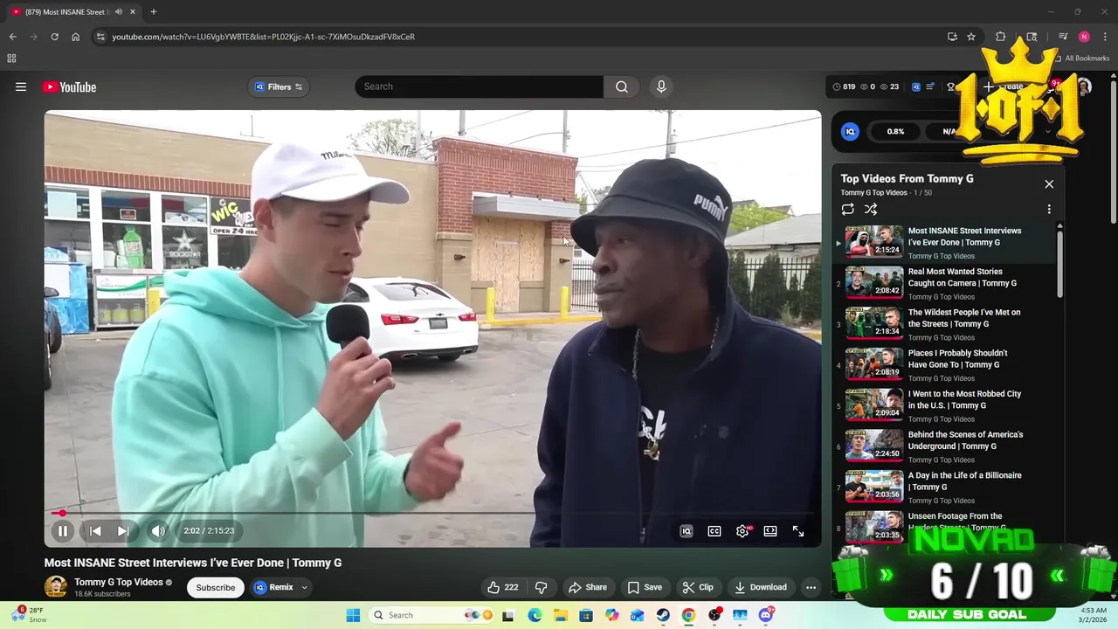Click the Remix button
The image size is (1118, 629).
click(x=273, y=587)
